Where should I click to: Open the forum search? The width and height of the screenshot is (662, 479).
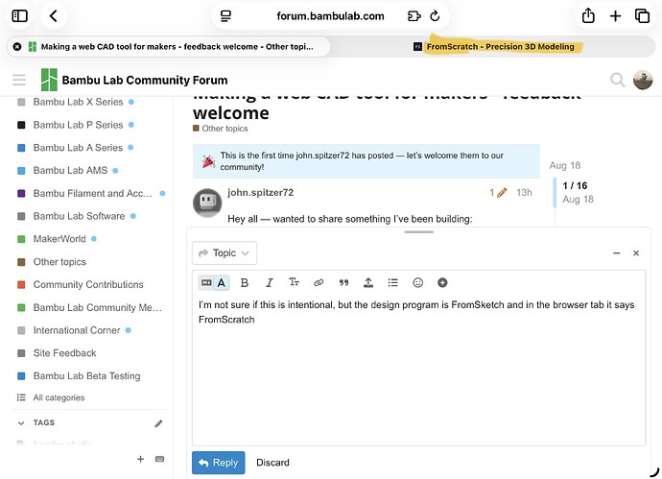click(x=617, y=80)
